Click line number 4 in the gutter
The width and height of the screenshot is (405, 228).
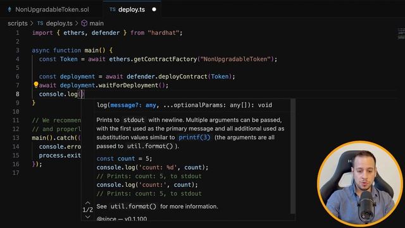17,59
